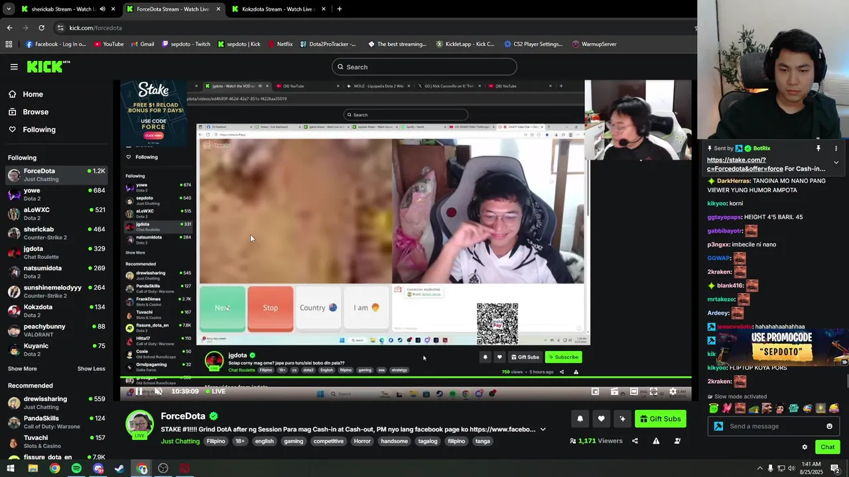Image resolution: width=849 pixels, height=477 pixels.
Task: Open Dota2ProTracker bookmark
Action: click(x=328, y=44)
